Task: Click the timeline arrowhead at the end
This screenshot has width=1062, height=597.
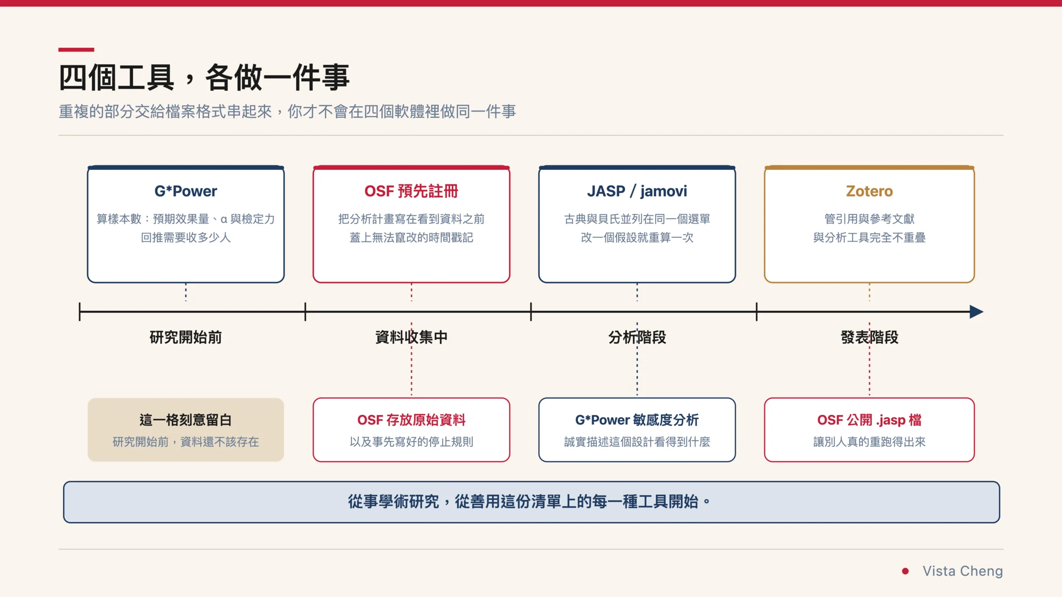Action: 976,312
